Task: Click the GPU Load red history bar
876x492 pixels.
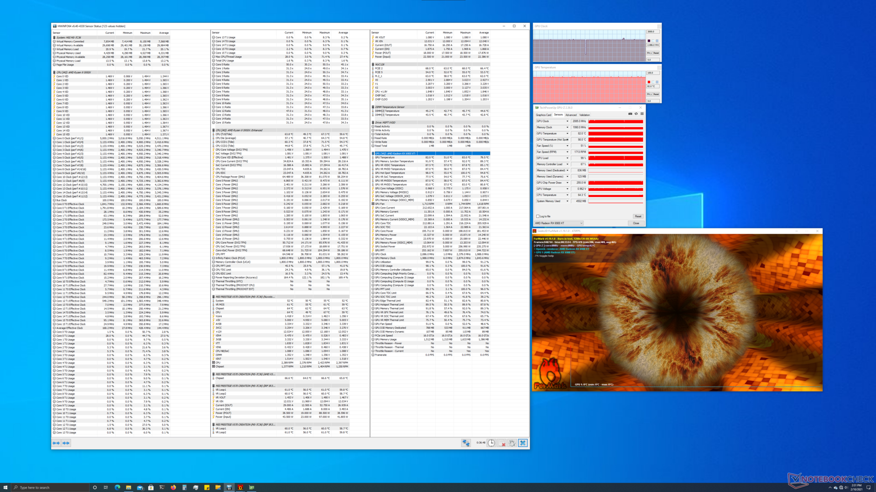Action: click(615, 158)
